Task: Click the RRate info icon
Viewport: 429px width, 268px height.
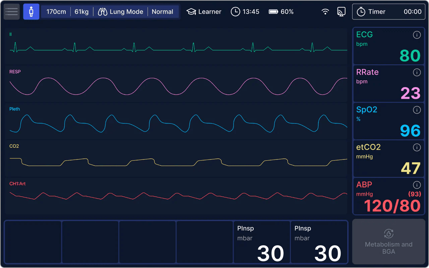Action: (x=417, y=72)
